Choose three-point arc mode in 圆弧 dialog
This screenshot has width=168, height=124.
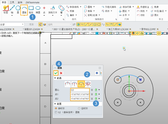point(68,84)
